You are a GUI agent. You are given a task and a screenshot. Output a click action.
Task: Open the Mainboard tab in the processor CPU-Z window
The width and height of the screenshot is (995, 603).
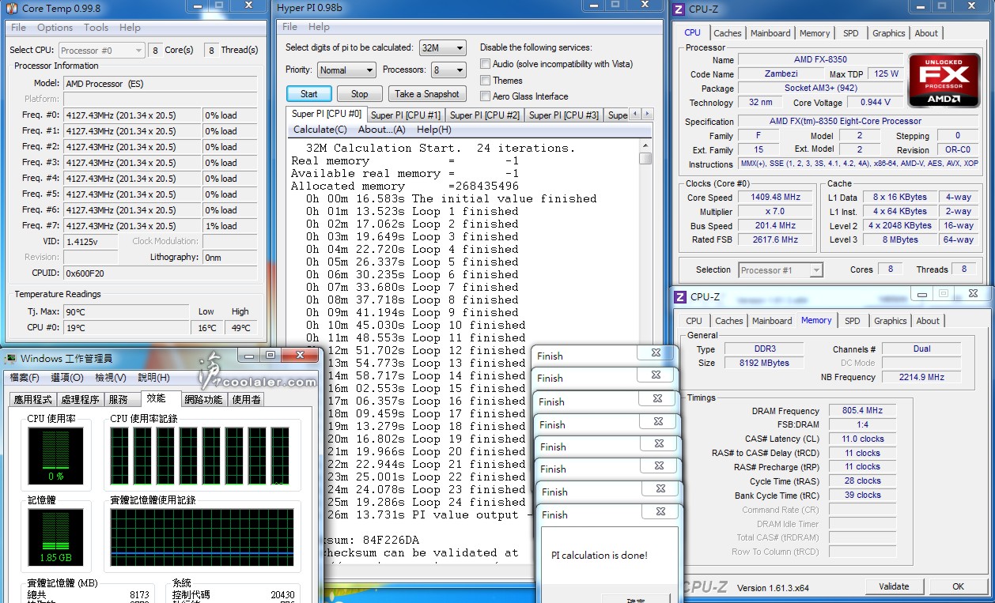(770, 33)
